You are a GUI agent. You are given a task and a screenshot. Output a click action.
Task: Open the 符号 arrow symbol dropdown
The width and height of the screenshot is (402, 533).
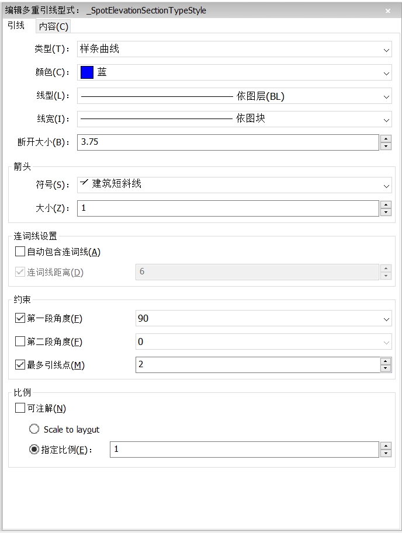pos(234,185)
